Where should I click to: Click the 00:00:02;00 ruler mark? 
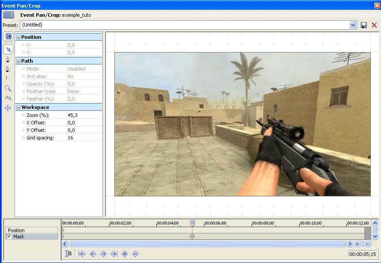(120, 223)
